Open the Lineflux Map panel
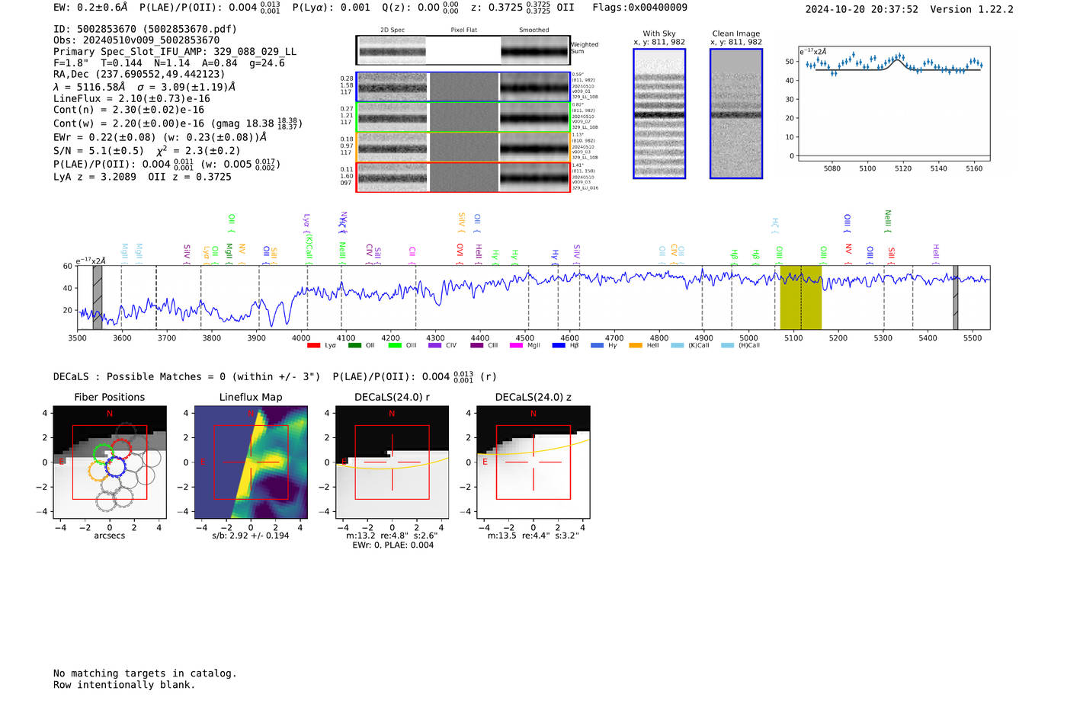 pyautogui.click(x=251, y=462)
